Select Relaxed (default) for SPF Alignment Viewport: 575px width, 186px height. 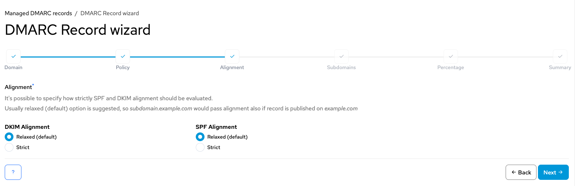(200, 137)
